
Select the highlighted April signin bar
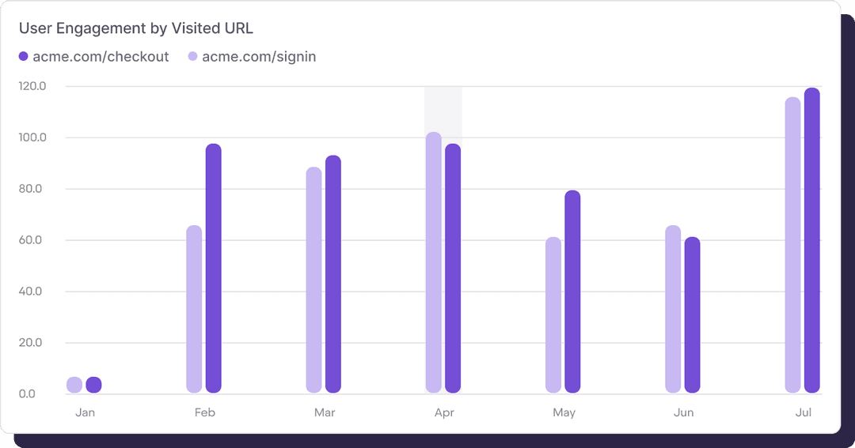(434, 262)
